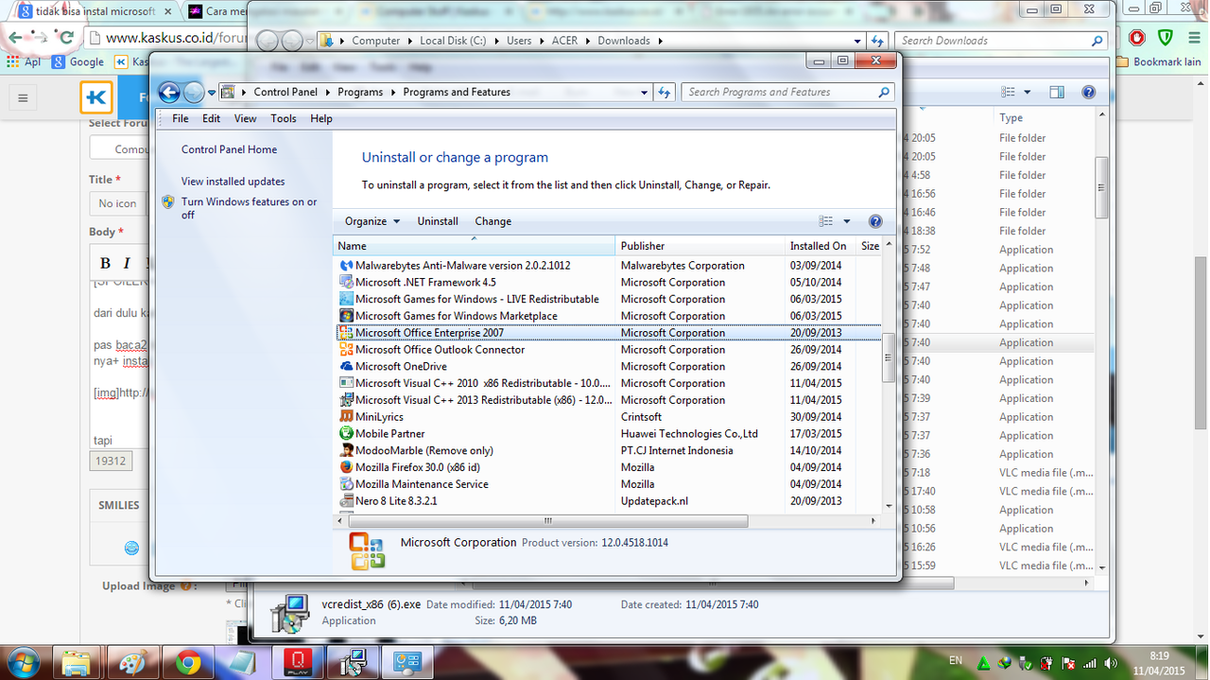
Task: Click network signal icon in system tray
Action: [x=1089, y=663]
